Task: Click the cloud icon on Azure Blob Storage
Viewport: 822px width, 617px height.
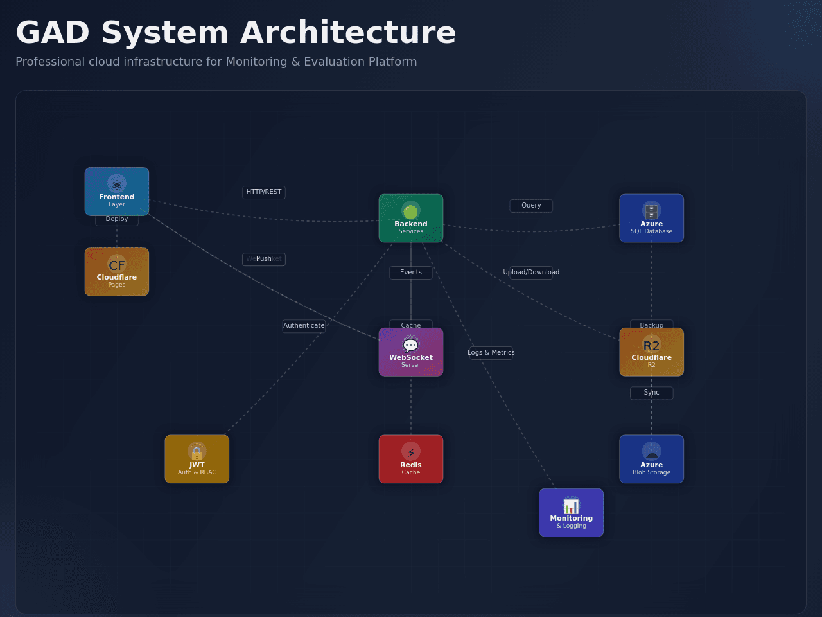Action: (652, 452)
